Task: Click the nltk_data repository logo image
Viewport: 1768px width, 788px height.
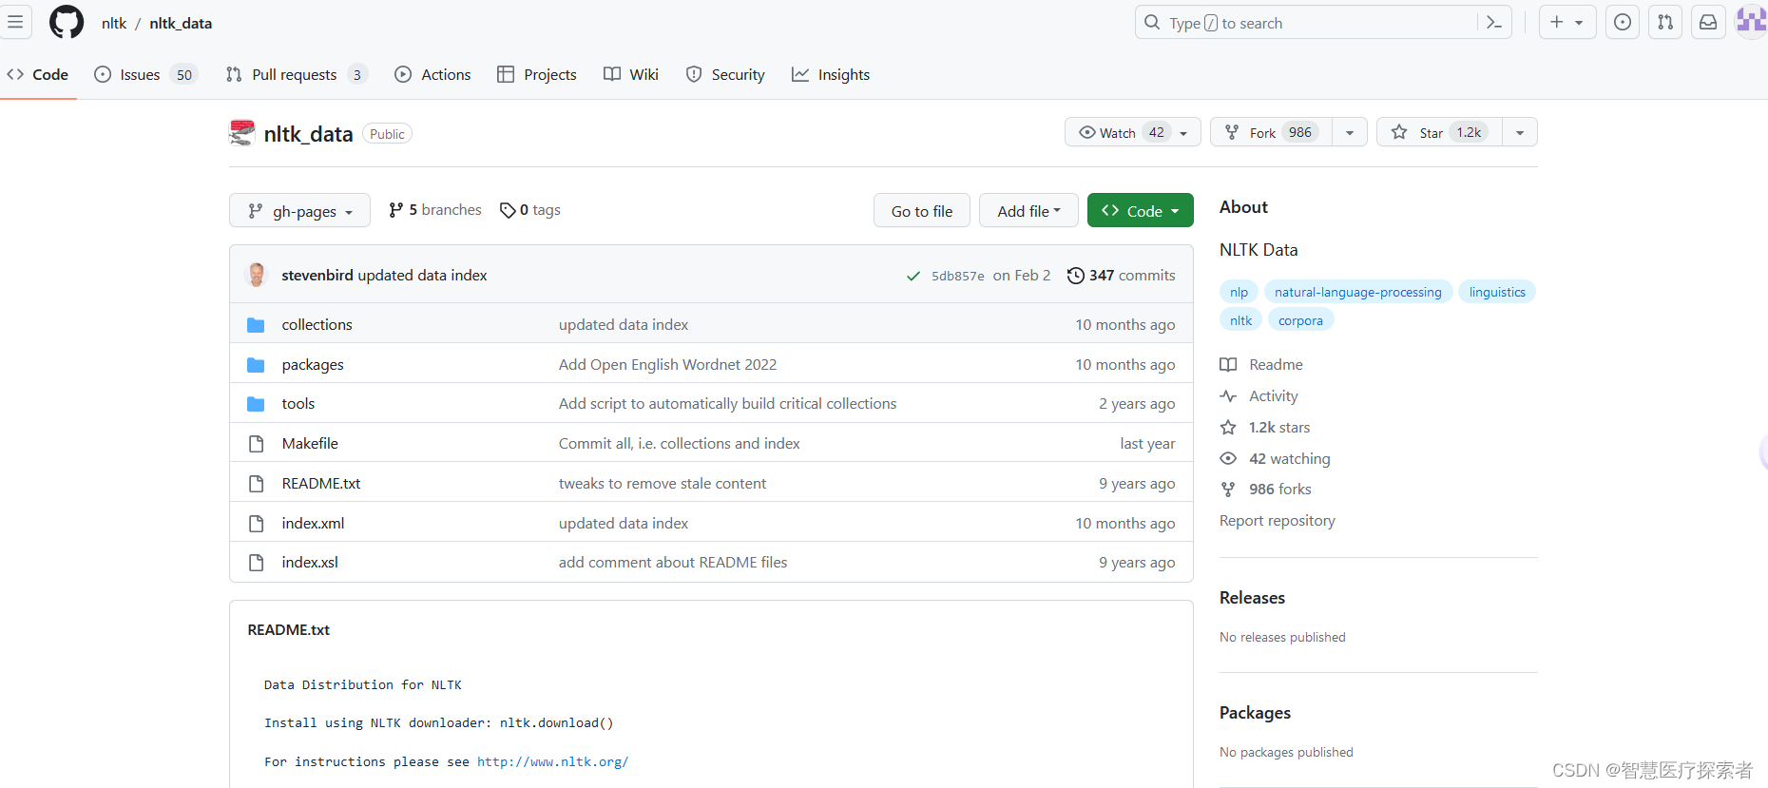Action: tap(242, 133)
